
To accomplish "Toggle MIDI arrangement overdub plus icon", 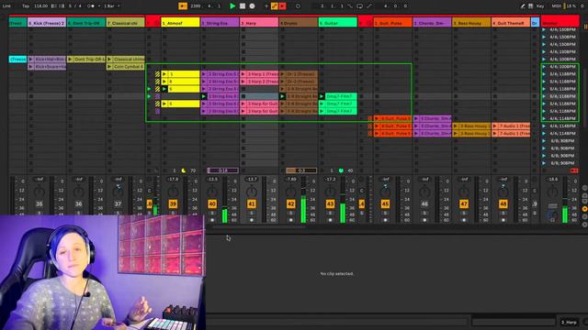I will [266, 6].
